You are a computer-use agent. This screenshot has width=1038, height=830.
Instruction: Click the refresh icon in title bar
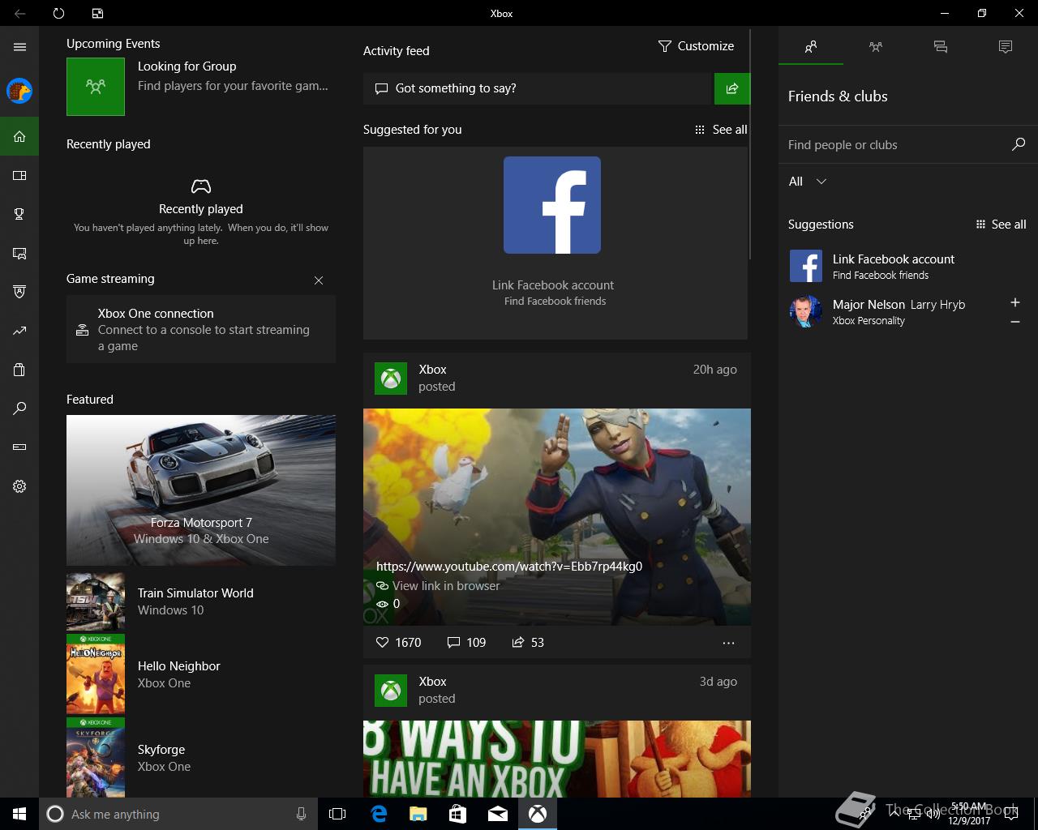click(x=58, y=13)
